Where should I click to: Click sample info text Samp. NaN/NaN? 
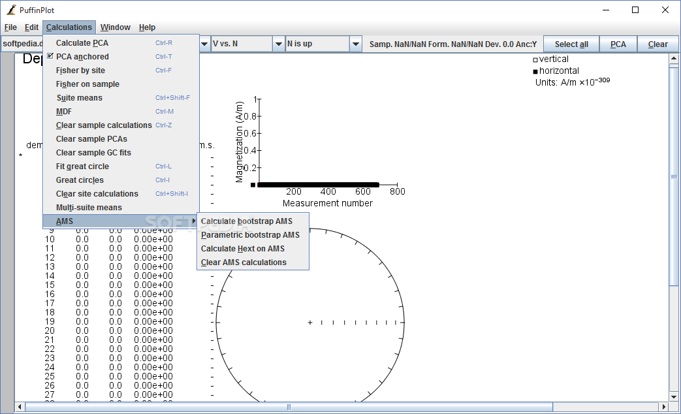tap(453, 44)
